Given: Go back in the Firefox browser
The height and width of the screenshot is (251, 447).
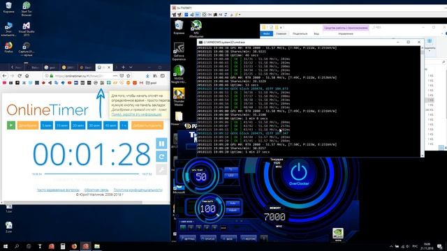Looking at the screenshot, I should pyautogui.click(x=5, y=76).
